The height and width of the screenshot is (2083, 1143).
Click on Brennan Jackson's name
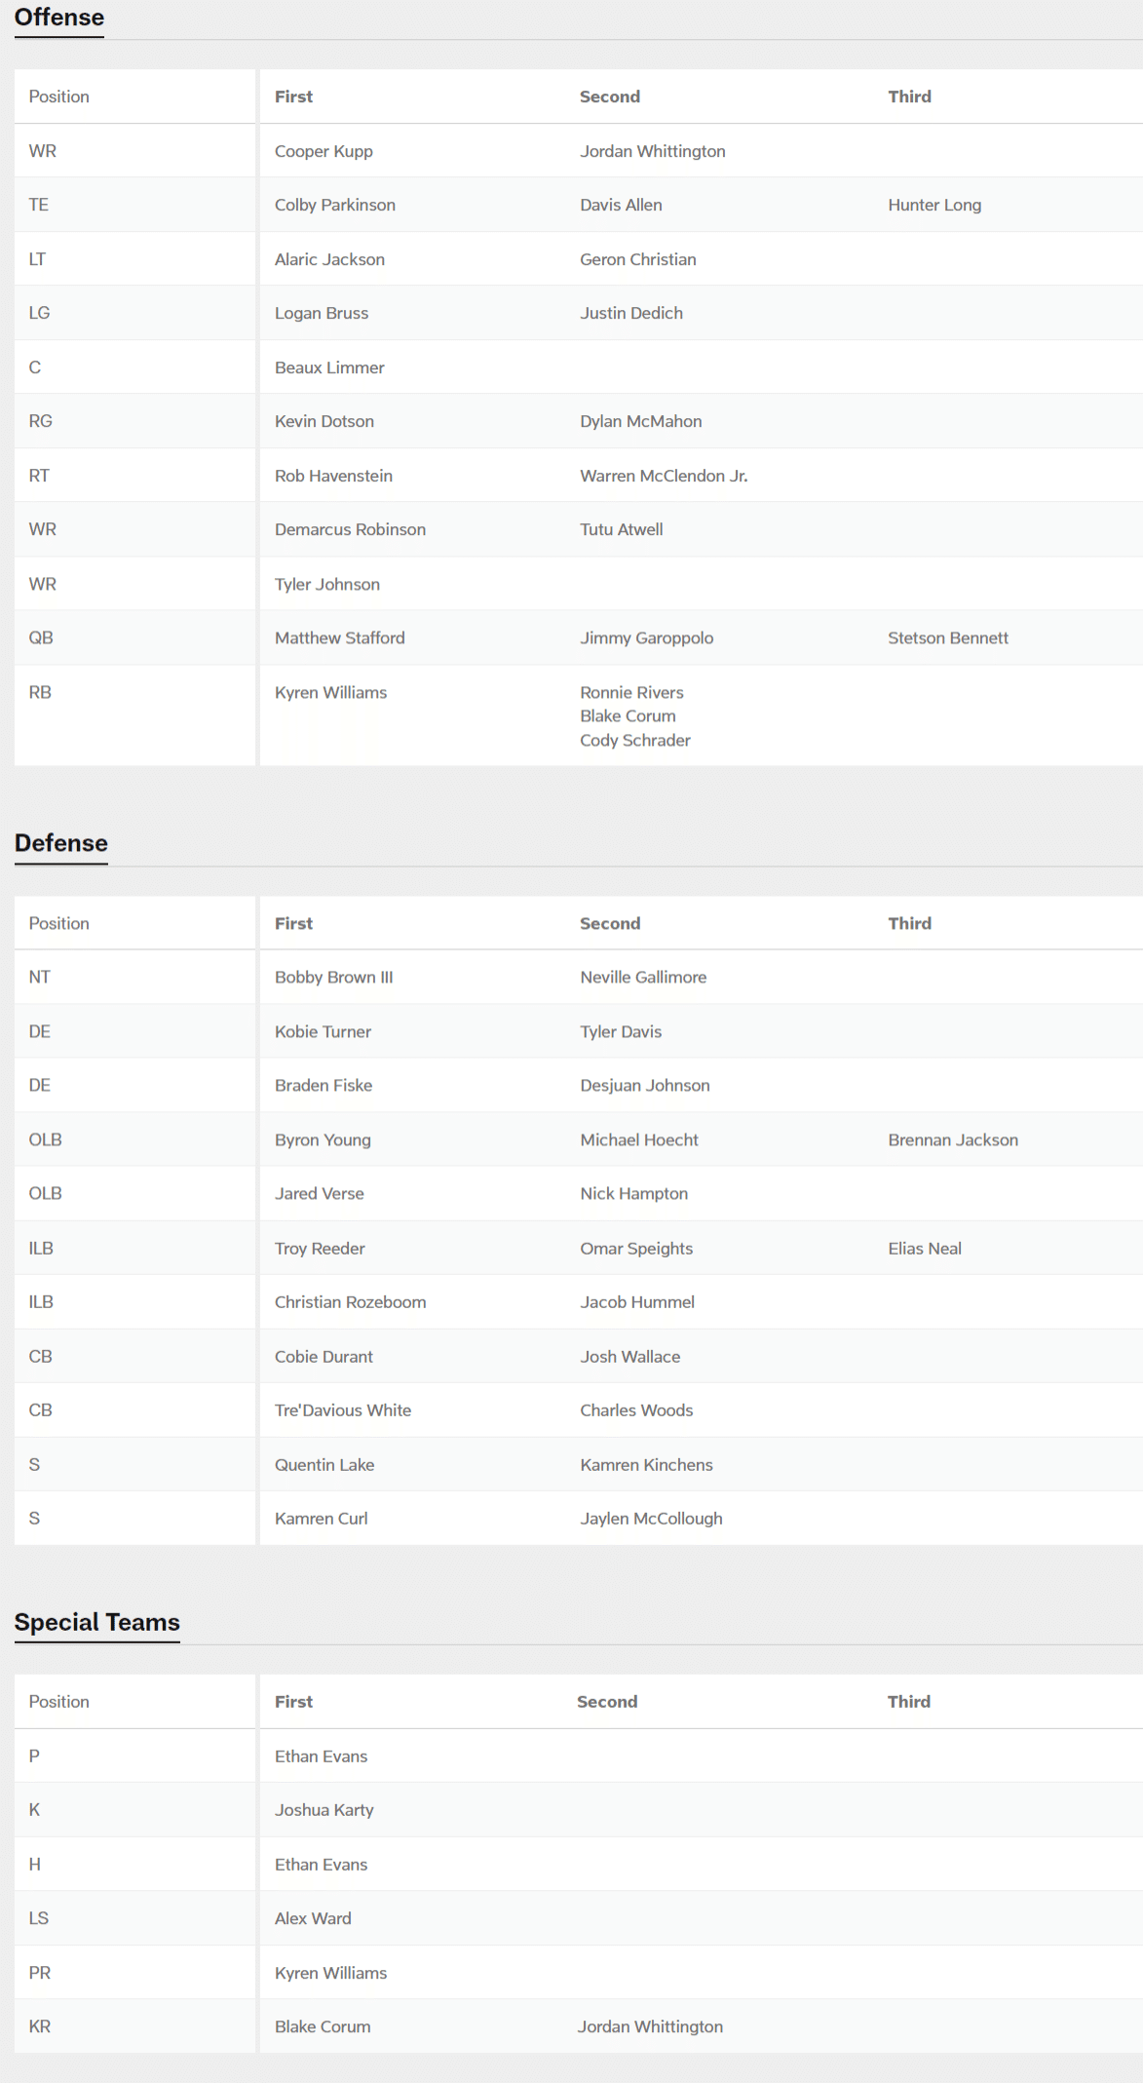(x=952, y=1139)
